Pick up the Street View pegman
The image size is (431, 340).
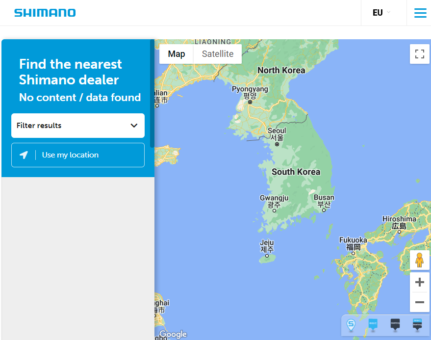[419, 260]
